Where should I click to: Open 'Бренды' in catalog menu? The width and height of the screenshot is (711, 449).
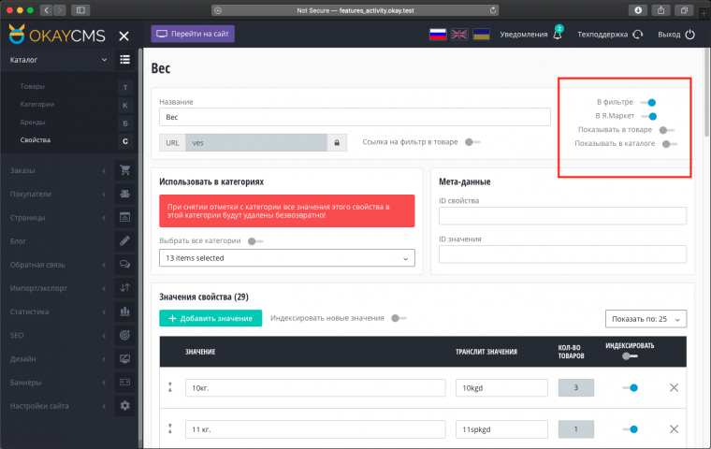33,123
